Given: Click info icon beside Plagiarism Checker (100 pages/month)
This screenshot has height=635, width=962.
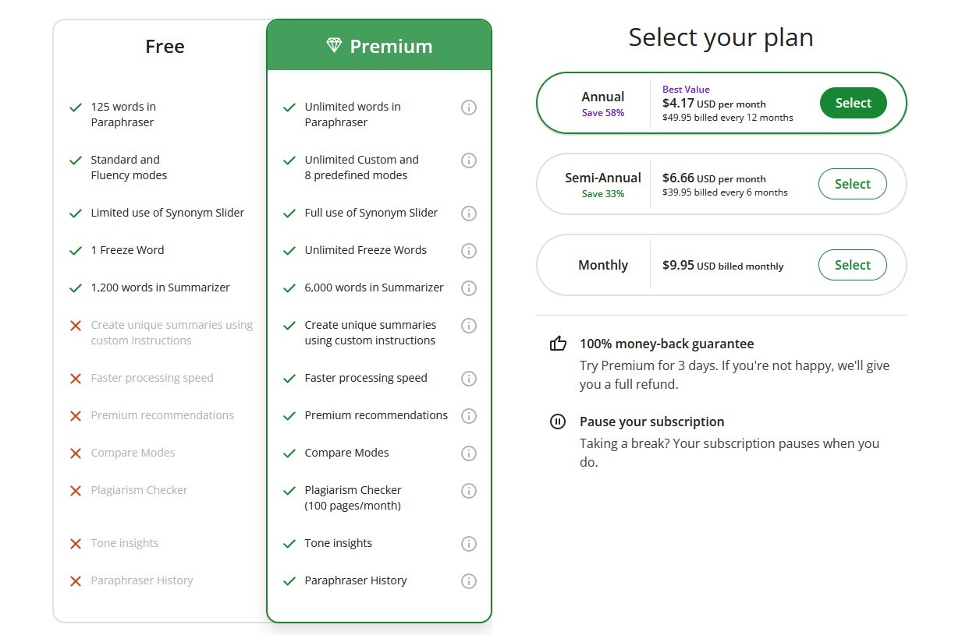Looking at the screenshot, I should (468, 491).
